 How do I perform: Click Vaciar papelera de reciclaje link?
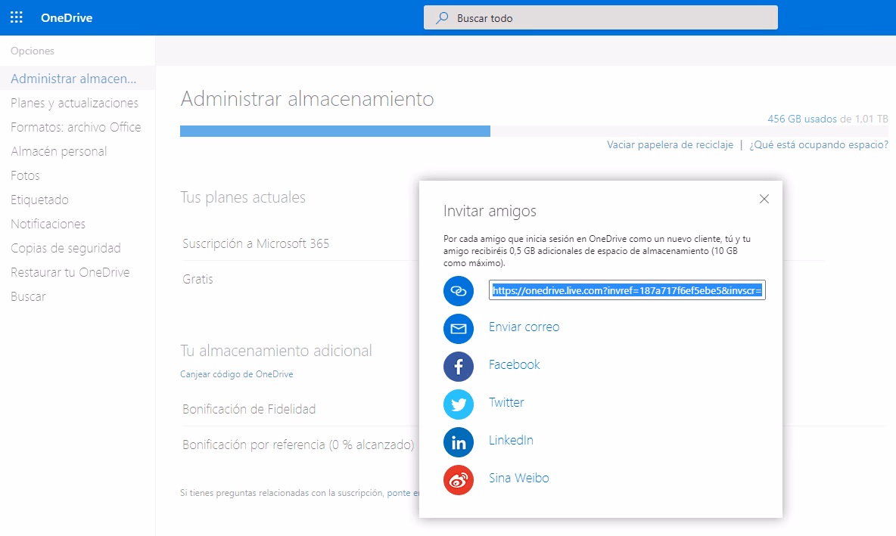tap(670, 144)
